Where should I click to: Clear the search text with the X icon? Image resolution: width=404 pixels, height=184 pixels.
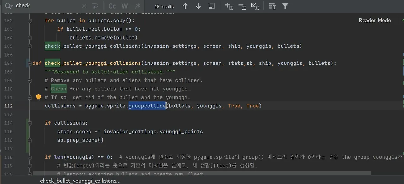84,6
